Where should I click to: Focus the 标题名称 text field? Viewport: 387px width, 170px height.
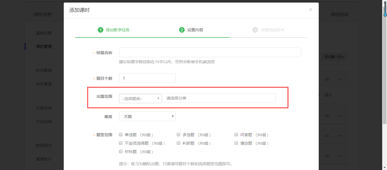click(210, 53)
